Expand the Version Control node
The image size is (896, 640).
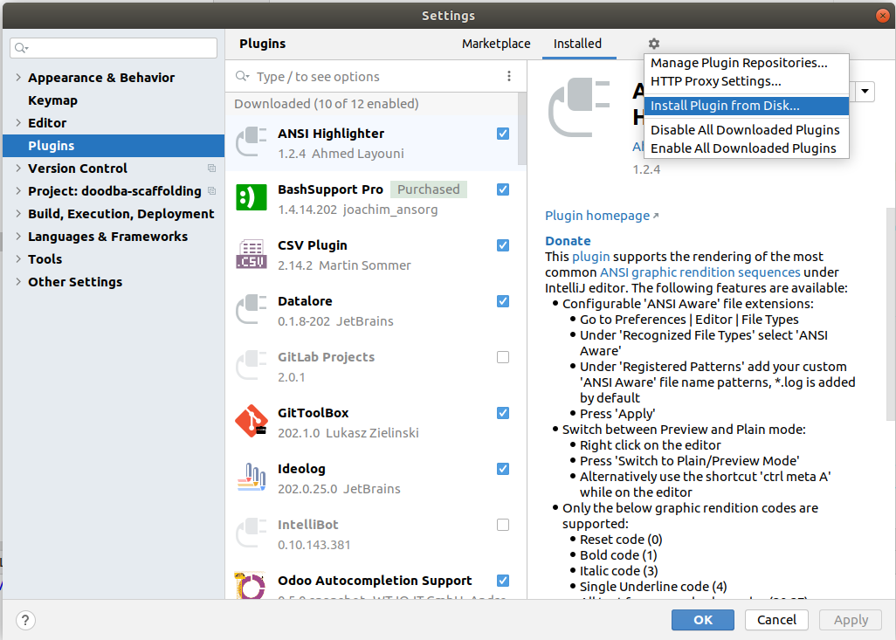pos(18,168)
